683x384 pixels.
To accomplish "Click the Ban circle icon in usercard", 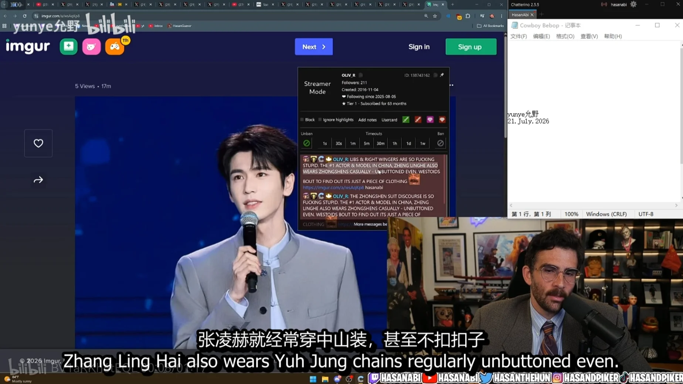I will (x=440, y=143).
